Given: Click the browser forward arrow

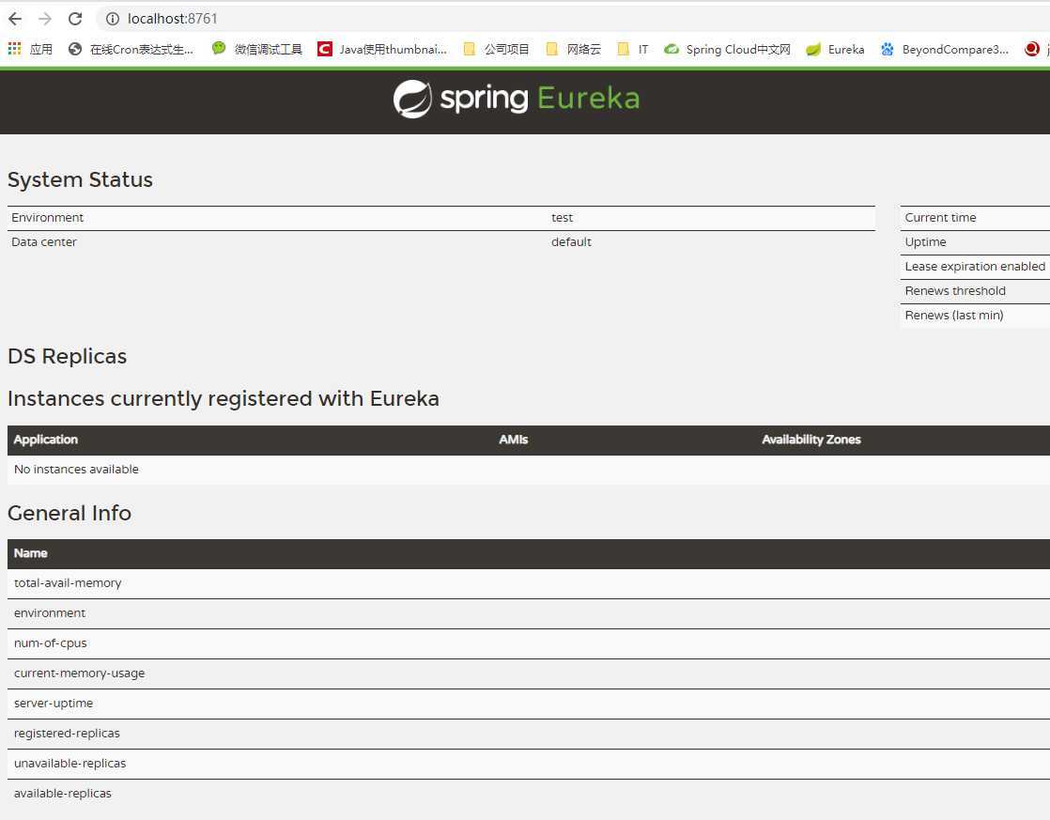Looking at the screenshot, I should click(x=45, y=19).
